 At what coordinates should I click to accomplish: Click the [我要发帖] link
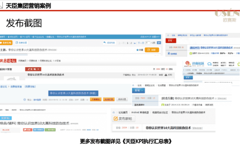point(30,87)
